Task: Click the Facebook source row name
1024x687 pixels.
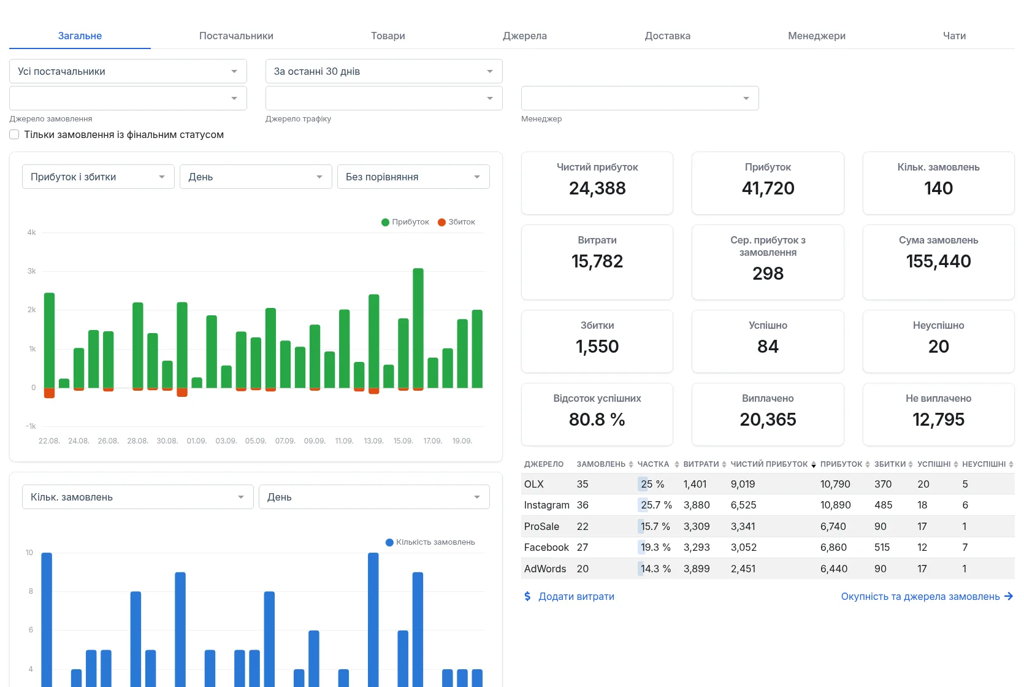Action: pyautogui.click(x=546, y=547)
